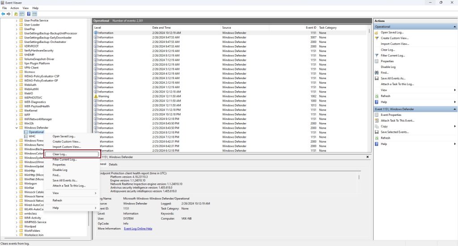Click the Workplace Join folder icon

[21, 235]
